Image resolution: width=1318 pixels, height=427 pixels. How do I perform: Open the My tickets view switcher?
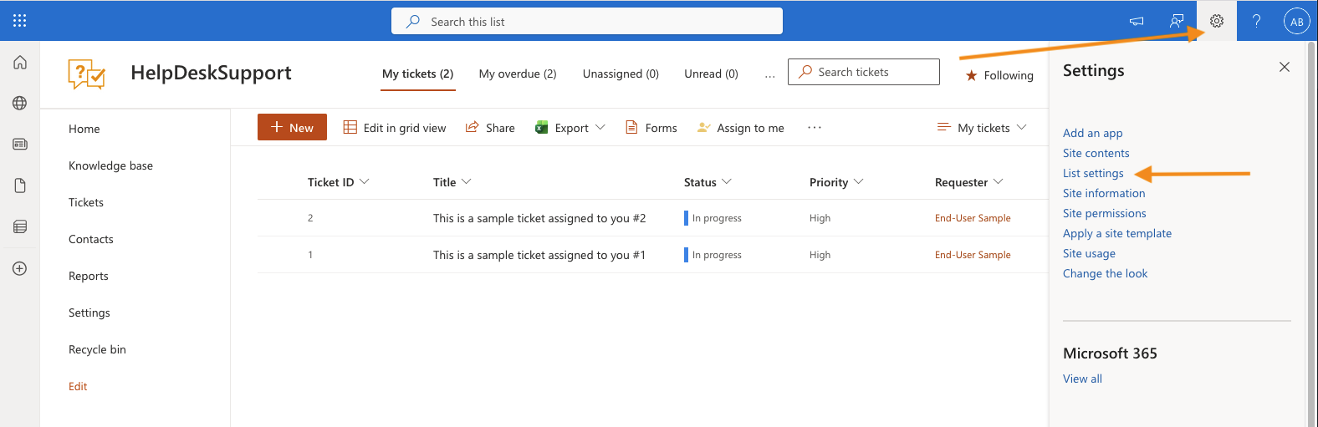(x=983, y=128)
